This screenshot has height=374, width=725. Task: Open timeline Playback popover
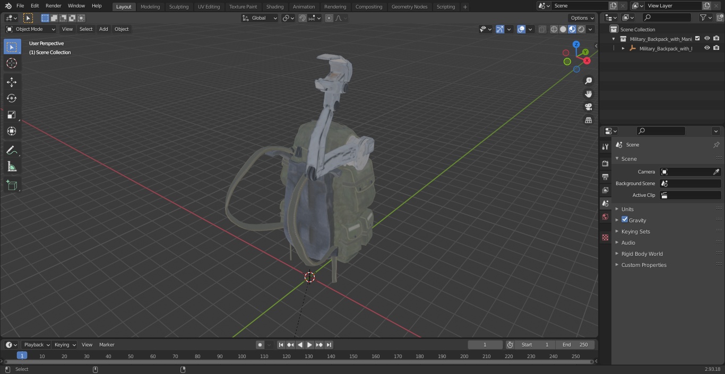[37, 345]
